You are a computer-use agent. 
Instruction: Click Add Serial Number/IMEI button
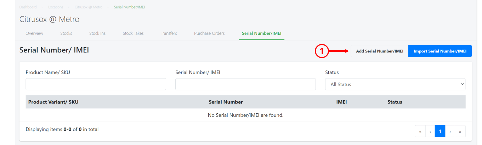click(x=380, y=51)
